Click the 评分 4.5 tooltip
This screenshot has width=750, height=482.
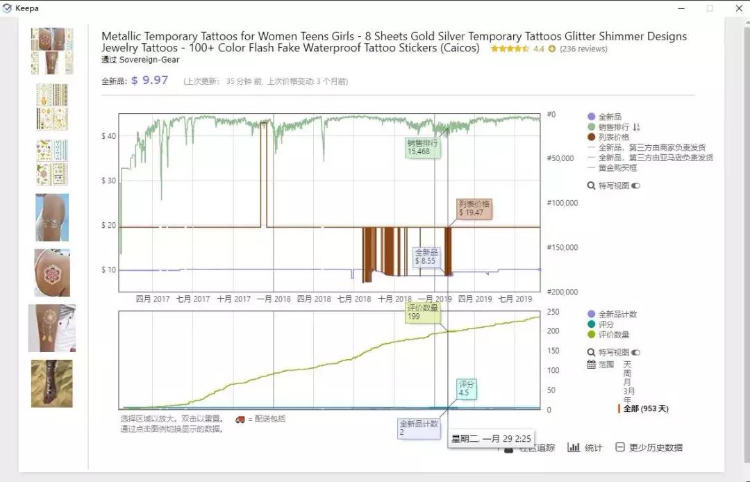click(467, 389)
